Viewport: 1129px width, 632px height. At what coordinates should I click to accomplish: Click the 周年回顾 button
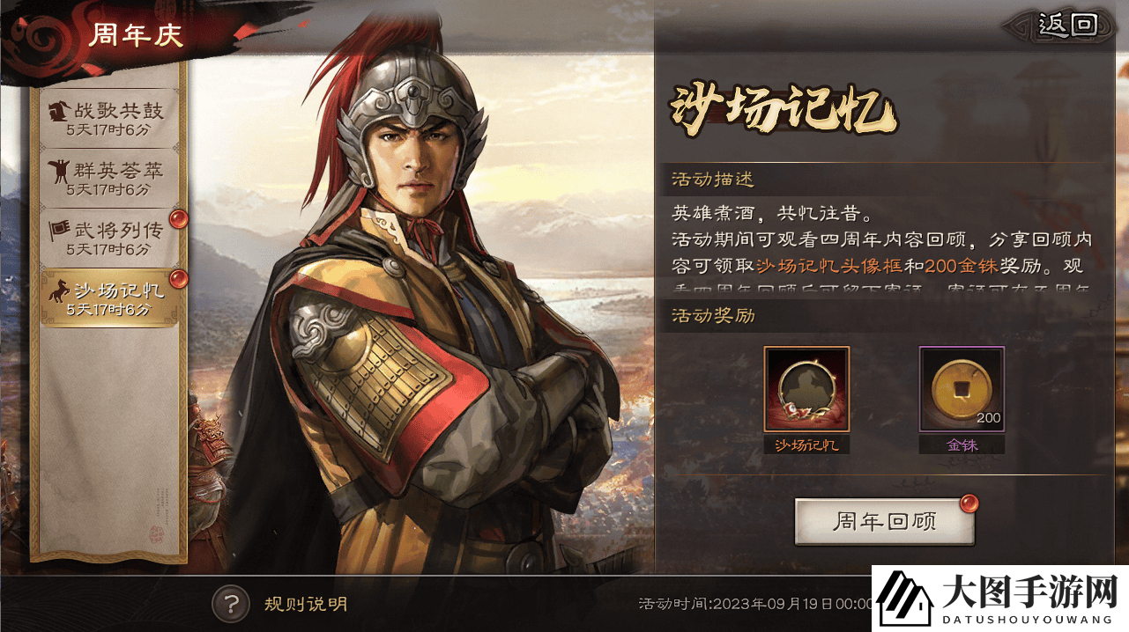tap(885, 522)
